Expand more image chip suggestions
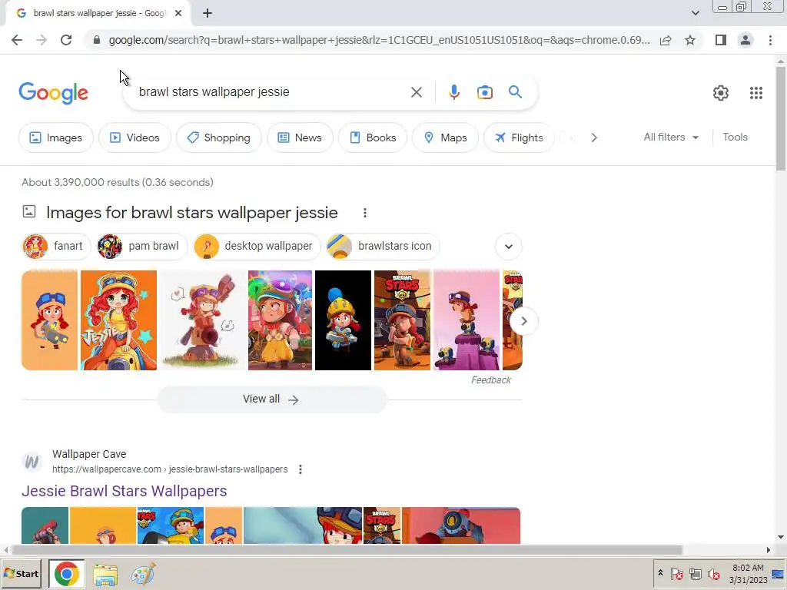This screenshot has height=590, width=787. tap(509, 247)
